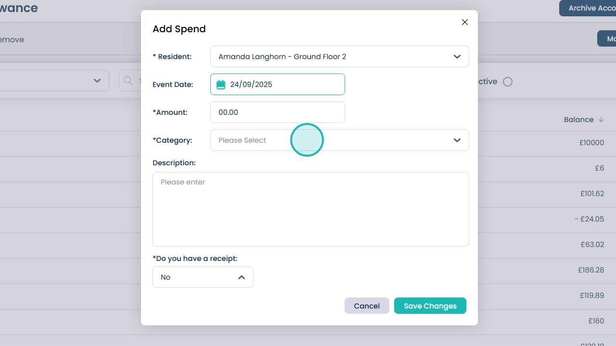Expand the Category 'Please Select' dropdown
The width and height of the screenshot is (616, 346).
339,140
